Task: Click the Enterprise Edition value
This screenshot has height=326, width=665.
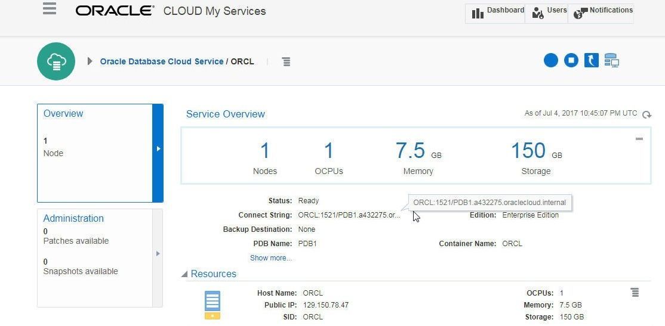Action: (x=530, y=215)
